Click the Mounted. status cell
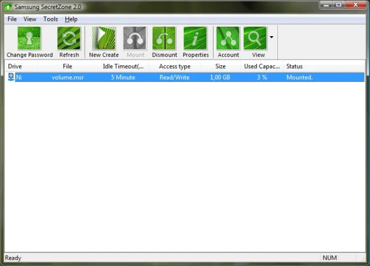This screenshot has height=266, width=370. [x=299, y=77]
